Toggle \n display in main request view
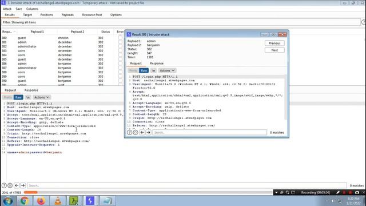The image size is (366, 206). 28,97
